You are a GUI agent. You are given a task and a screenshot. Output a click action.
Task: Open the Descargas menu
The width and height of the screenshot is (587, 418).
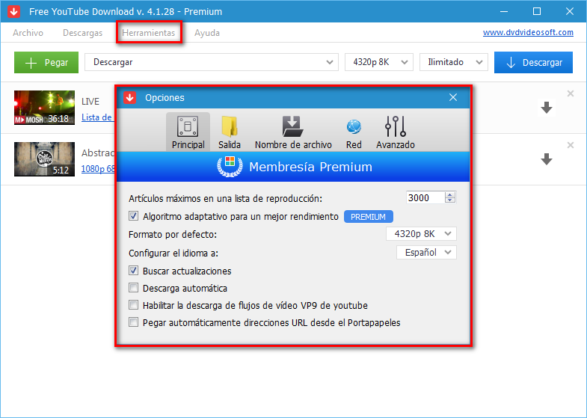[82, 33]
